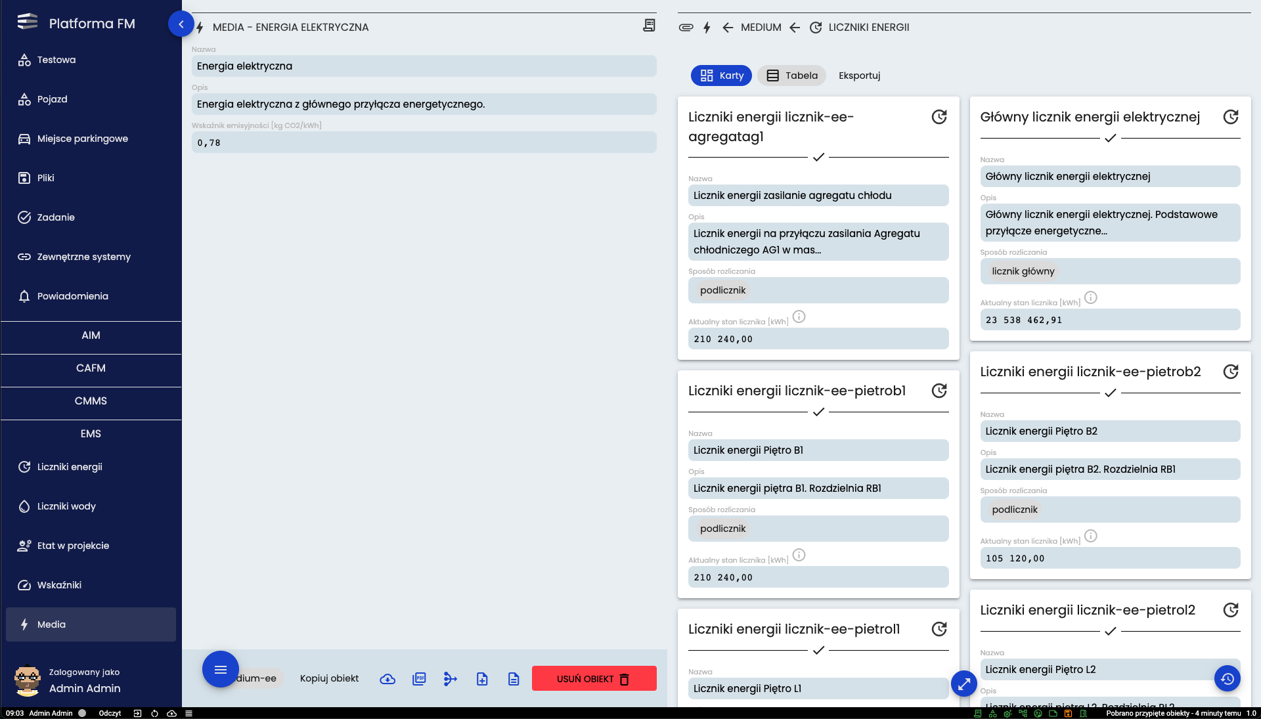Image resolution: width=1261 pixels, height=719 pixels.
Task: Open meter icon on licznik-ee-pietrol1 card
Action: pyautogui.click(x=939, y=629)
